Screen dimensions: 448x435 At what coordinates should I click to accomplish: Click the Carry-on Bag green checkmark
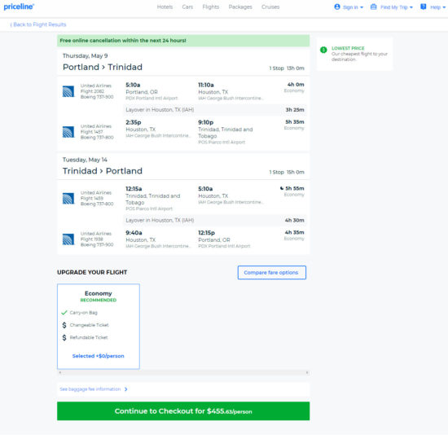tap(64, 312)
